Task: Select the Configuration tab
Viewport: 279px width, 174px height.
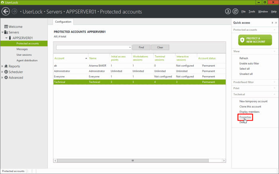Action: tap(63, 22)
